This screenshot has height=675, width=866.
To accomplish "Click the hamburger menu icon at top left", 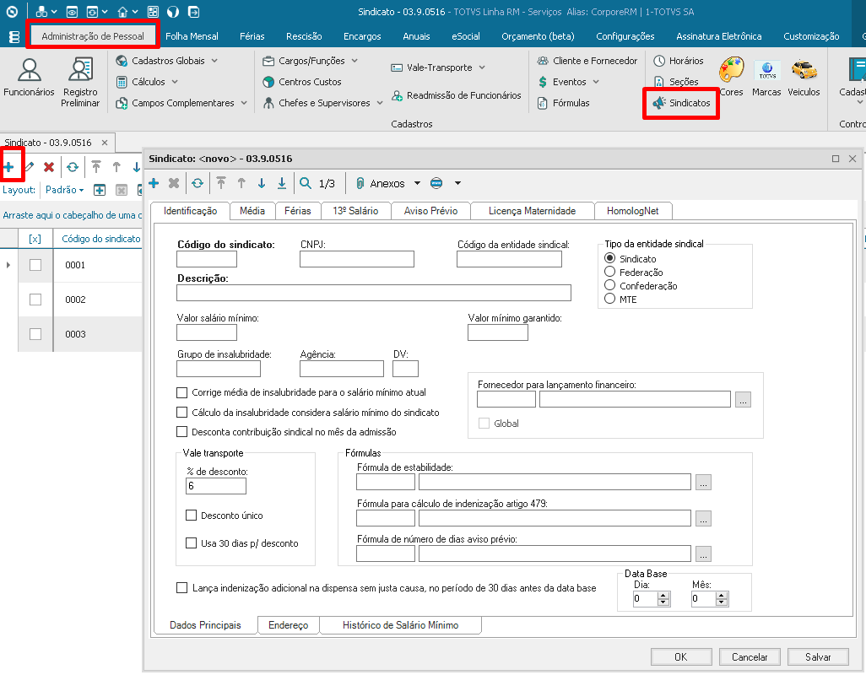I will coord(14,36).
